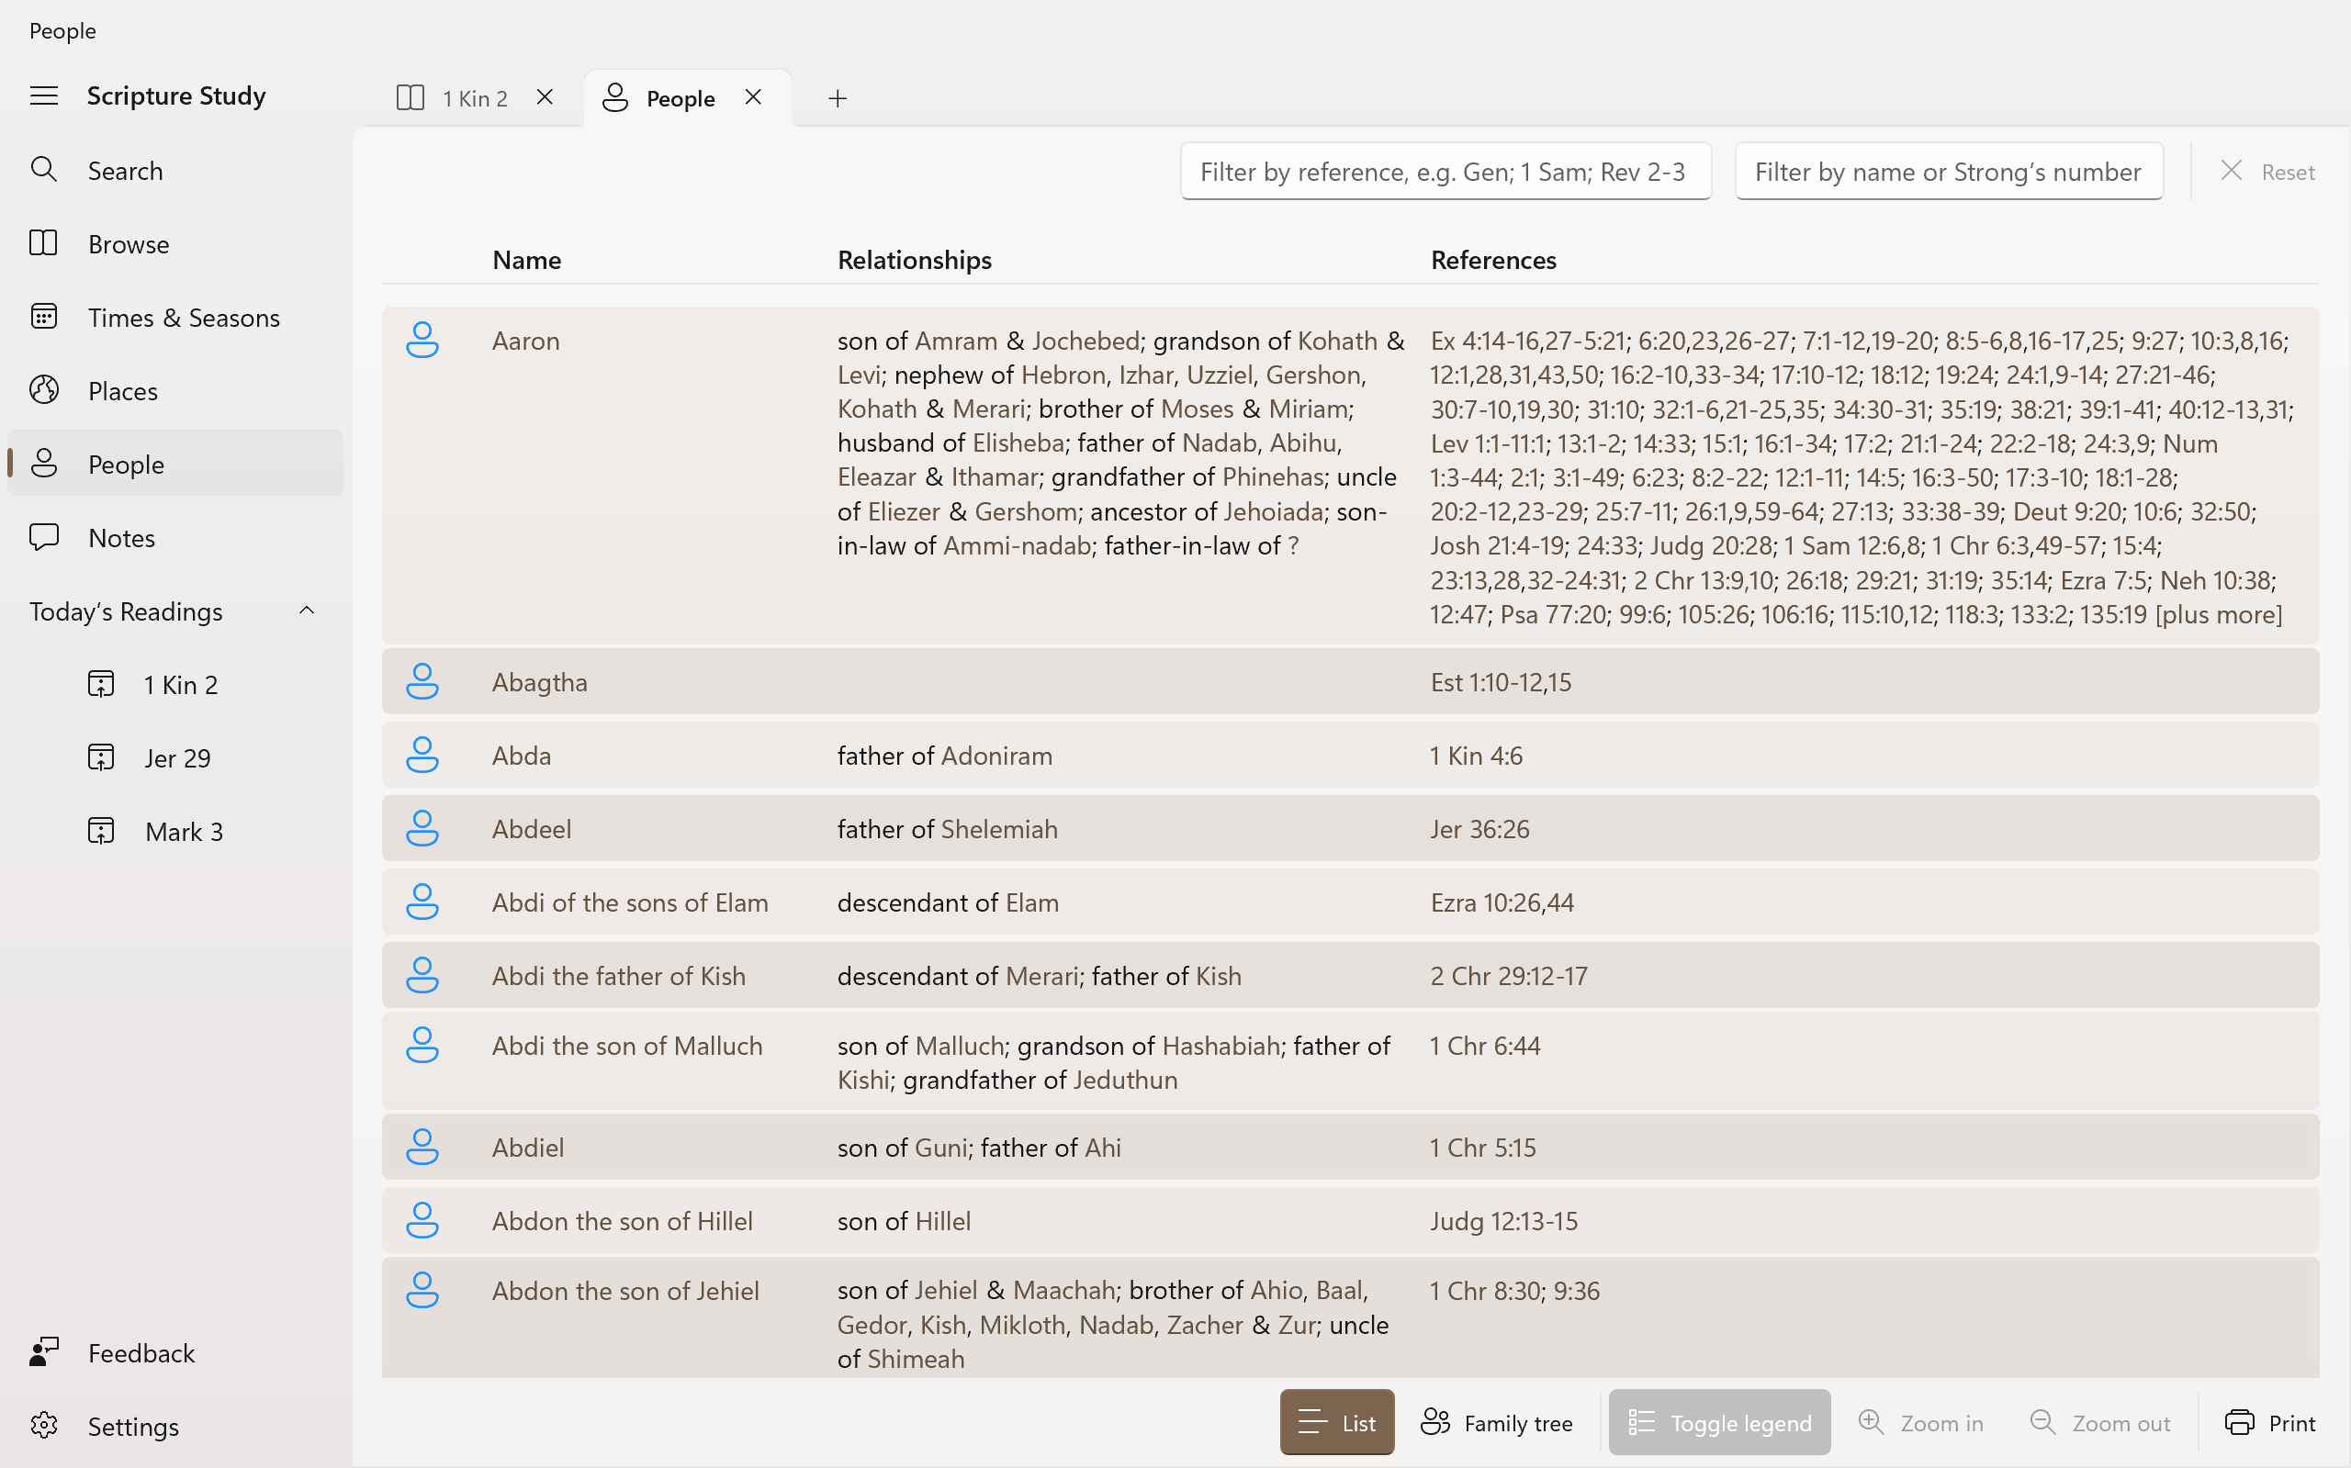
Task: Select the name Abdi the son of Malluch
Action: (x=627, y=1046)
